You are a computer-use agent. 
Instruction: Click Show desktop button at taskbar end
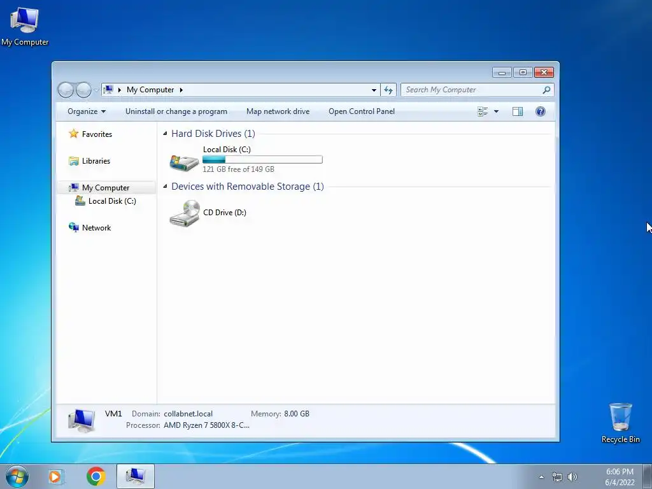pyautogui.click(x=648, y=476)
